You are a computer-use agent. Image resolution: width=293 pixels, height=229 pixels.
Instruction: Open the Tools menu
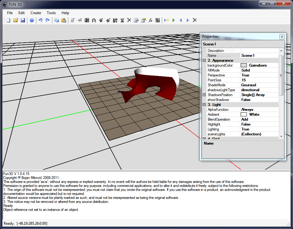click(51, 13)
